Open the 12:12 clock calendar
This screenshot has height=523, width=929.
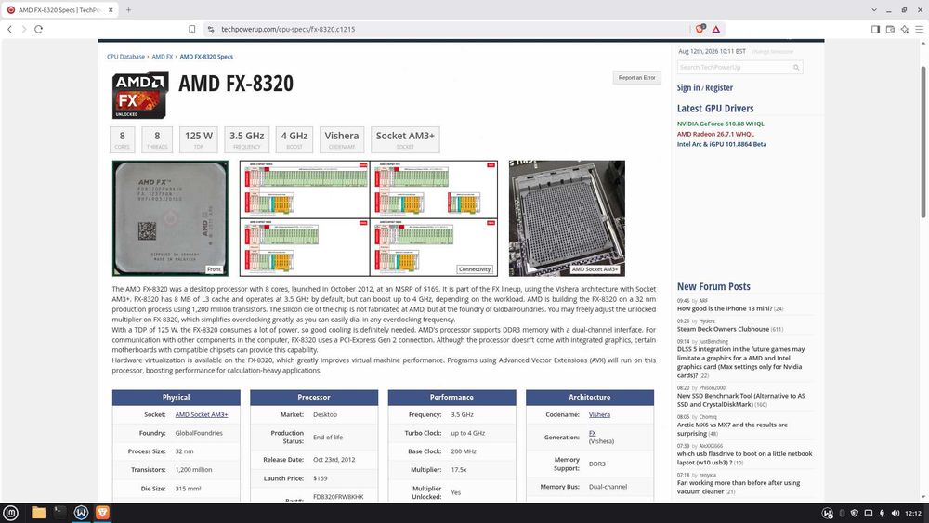click(x=913, y=514)
